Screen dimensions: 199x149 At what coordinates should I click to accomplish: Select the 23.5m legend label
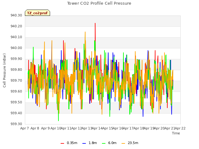pyautogui.click(x=133, y=143)
